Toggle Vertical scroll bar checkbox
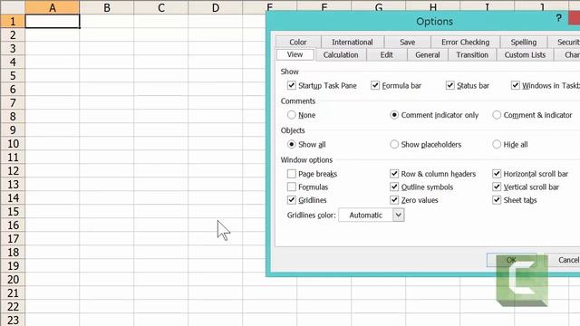The height and width of the screenshot is (326, 580). pos(497,187)
